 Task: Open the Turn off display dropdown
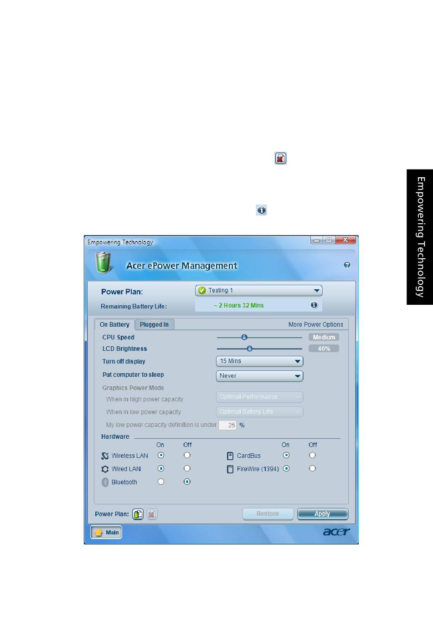[x=259, y=361]
